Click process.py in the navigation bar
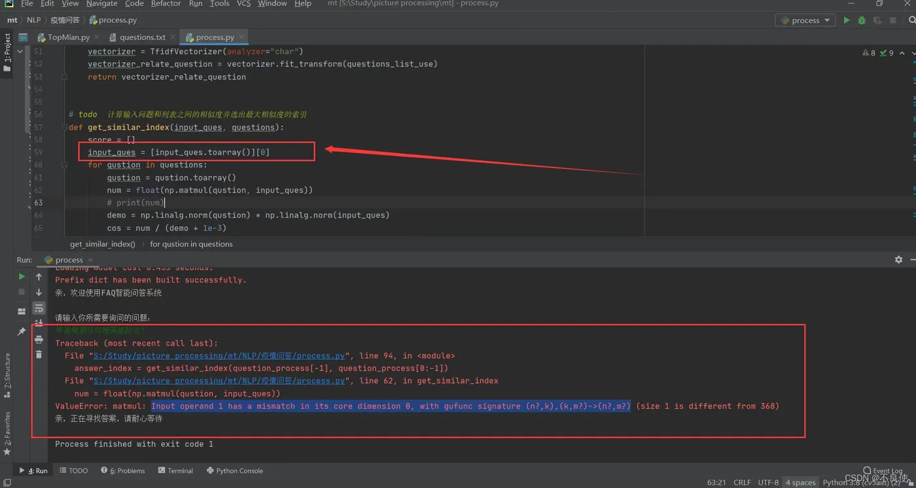916x488 pixels. (114, 20)
